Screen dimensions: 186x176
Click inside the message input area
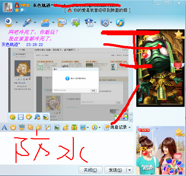(66, 148)
